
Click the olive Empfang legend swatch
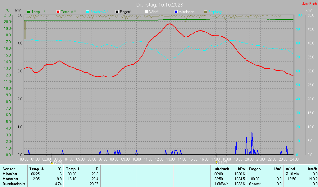[x=206, y=12]
